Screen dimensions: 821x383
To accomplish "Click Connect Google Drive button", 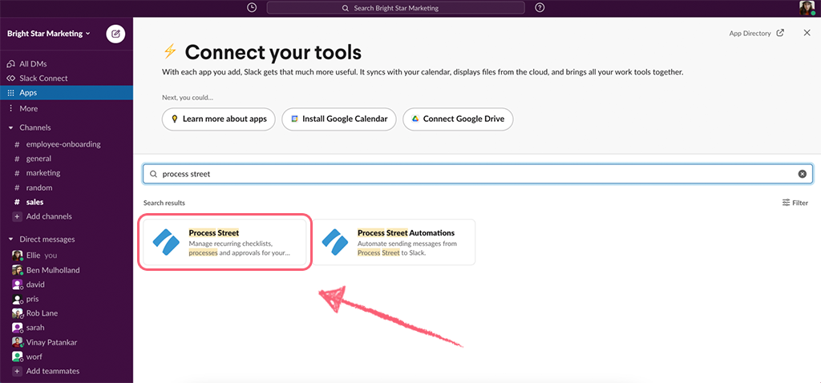I will click(x=458, y=119).
